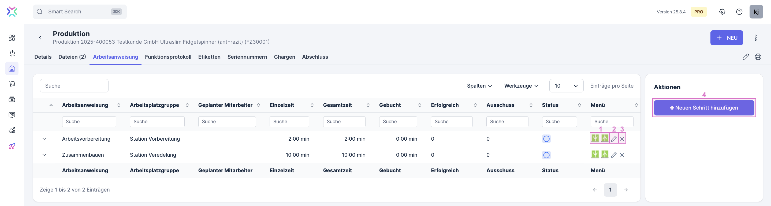Open the entries-per-page dropdown showing 10
771x206 pixels.
(566, 86)
